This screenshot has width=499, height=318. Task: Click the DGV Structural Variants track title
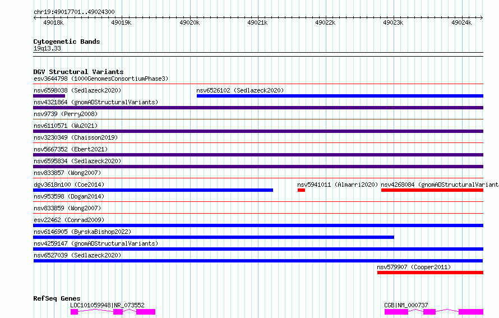tap(78, 72)
